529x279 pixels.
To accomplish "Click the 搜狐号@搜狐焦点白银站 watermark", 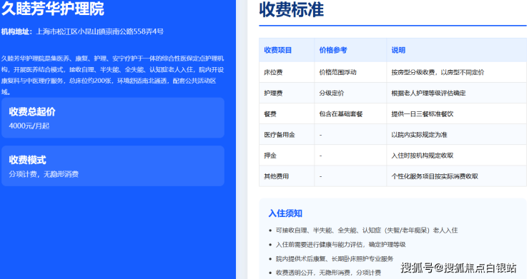I will click(x=458, y=268).
